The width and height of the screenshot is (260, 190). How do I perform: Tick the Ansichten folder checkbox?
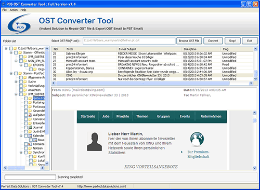[x=21, y=90]
